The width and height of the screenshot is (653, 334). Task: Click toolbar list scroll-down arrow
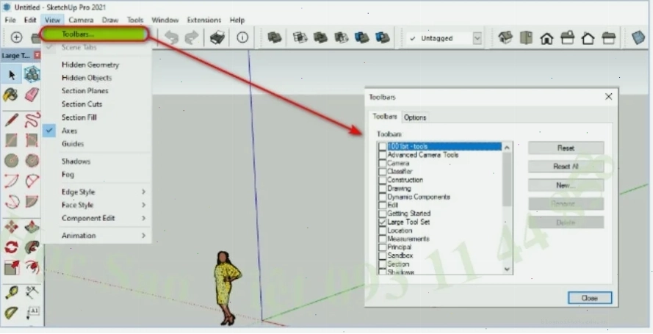point(507,269)
